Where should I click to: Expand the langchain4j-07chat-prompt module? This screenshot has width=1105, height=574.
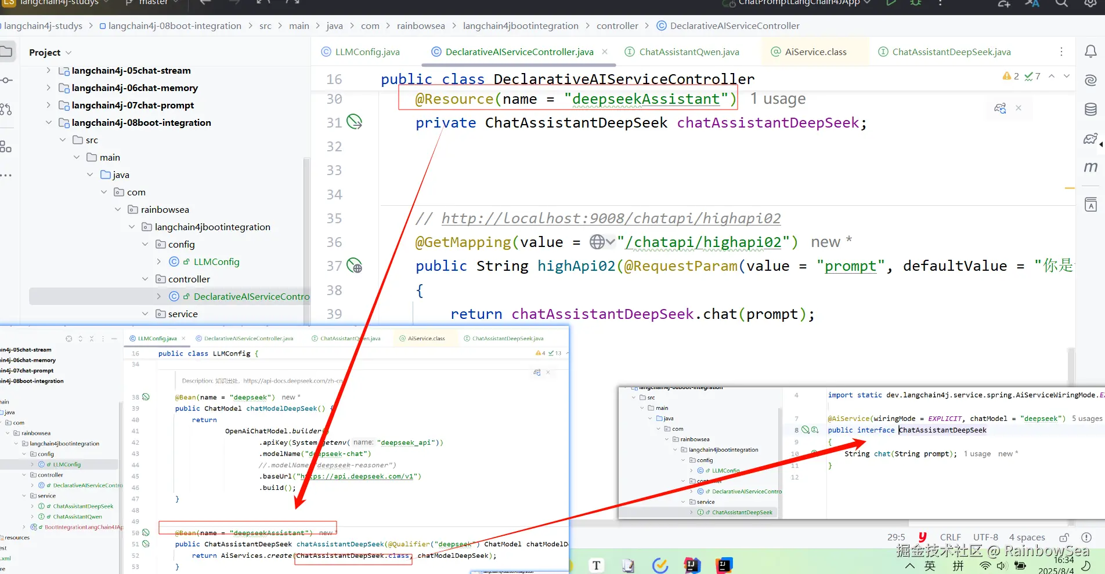coord(48,105)
